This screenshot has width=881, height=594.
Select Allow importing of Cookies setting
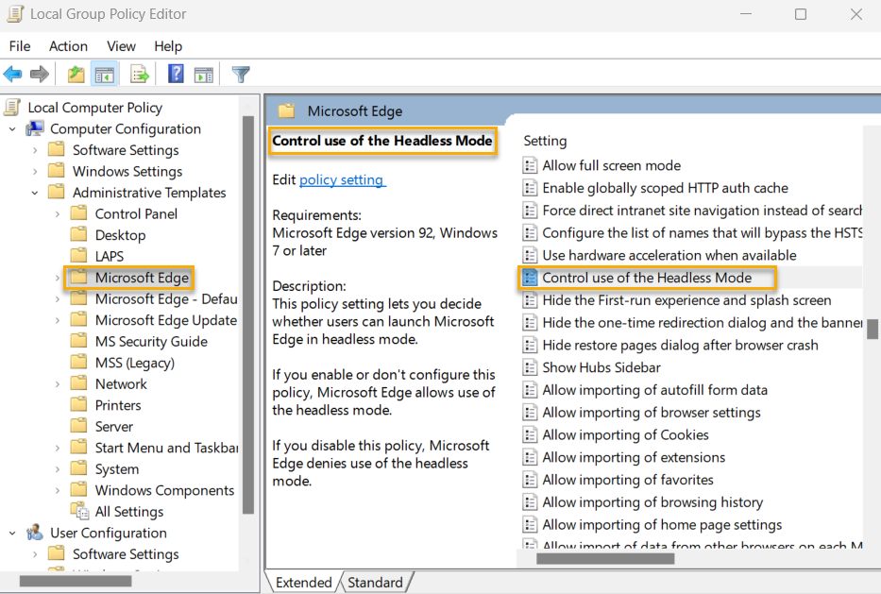click(625, 434)
